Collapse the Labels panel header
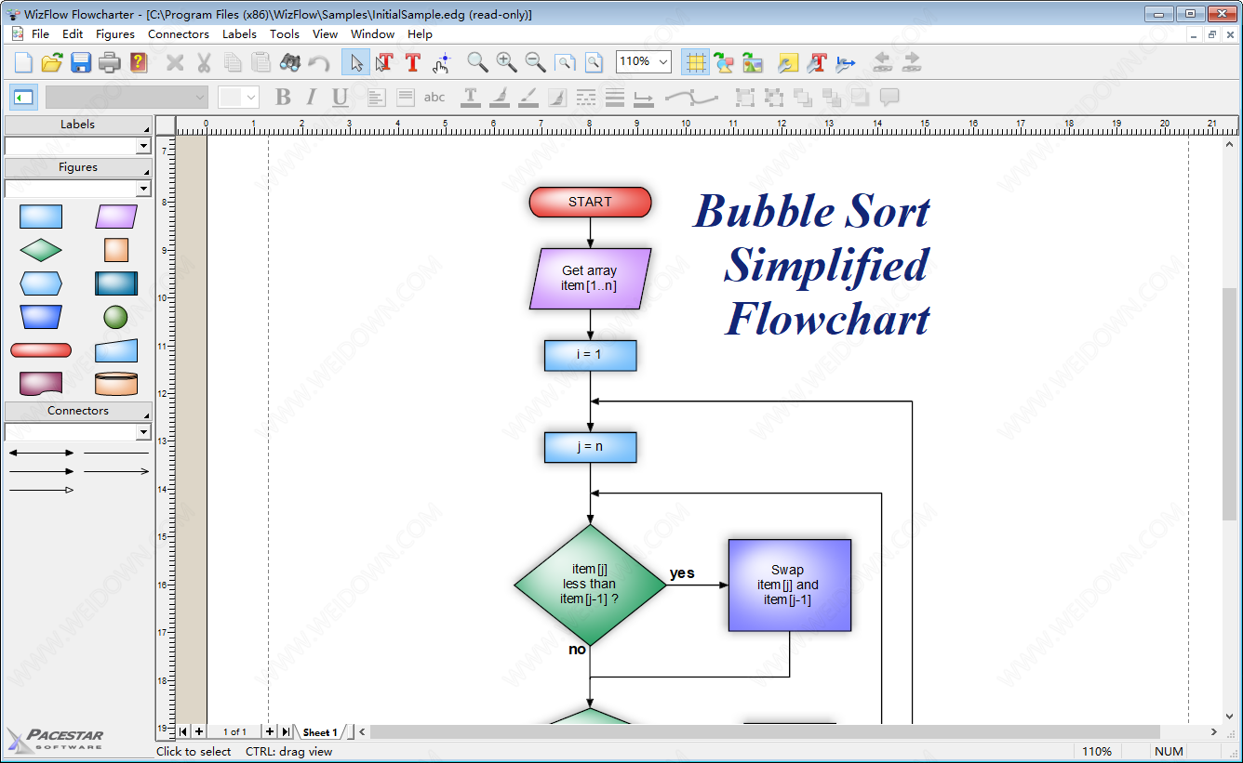 [x=78, y=125]
